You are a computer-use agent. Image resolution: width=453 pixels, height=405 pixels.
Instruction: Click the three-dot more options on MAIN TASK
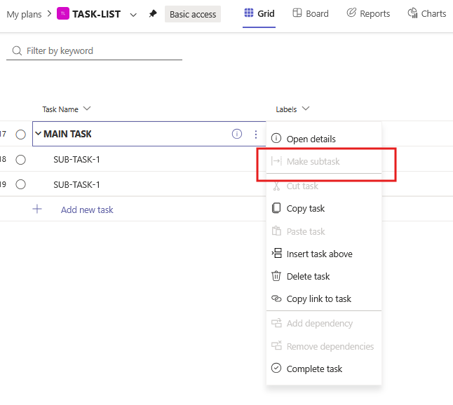(256, 135)
